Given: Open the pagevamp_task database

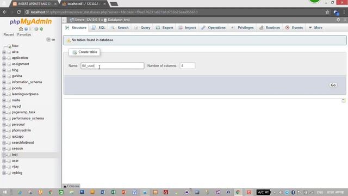Looking at the screenshot, I should (23, 112).
